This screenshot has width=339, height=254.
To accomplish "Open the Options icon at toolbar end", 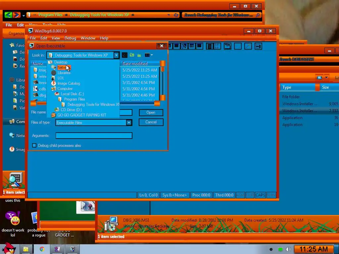I will point(258,46).
